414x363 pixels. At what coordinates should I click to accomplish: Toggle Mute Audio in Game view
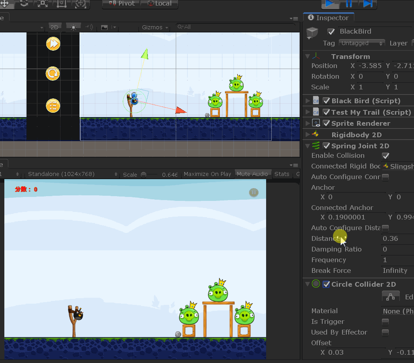click(x=252, y=174)
